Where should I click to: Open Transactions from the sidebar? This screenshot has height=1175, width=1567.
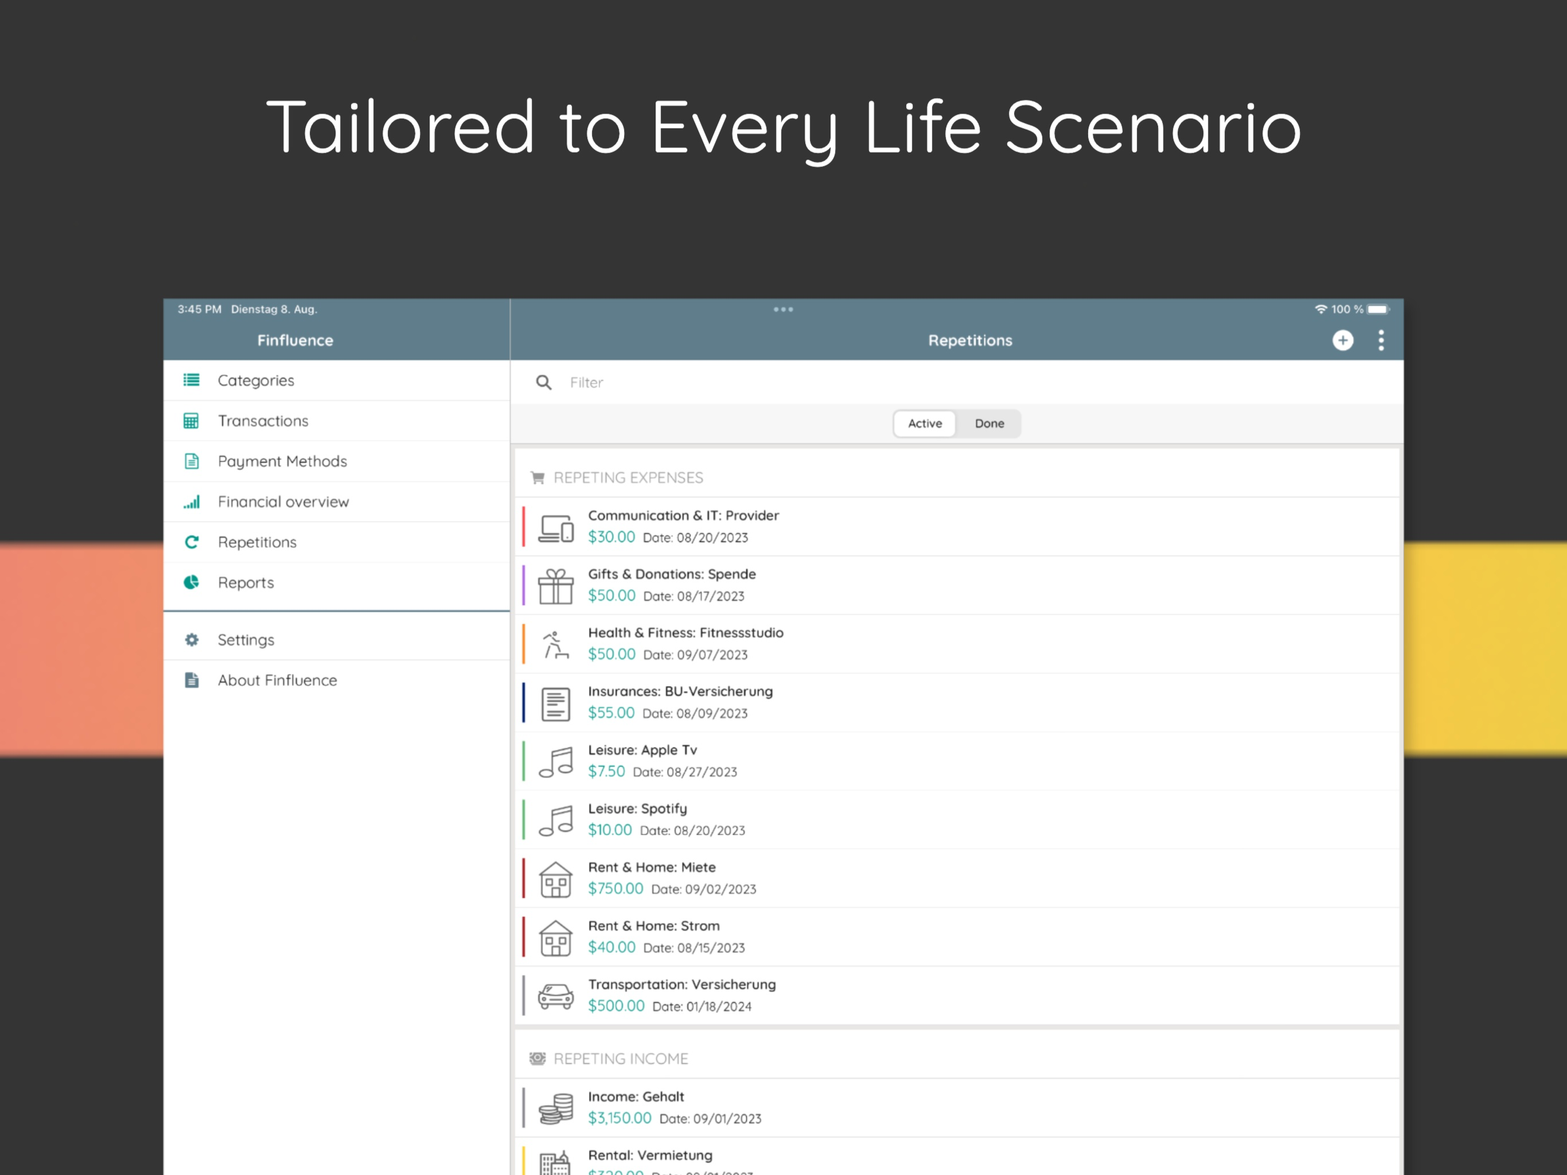point(337,421)
